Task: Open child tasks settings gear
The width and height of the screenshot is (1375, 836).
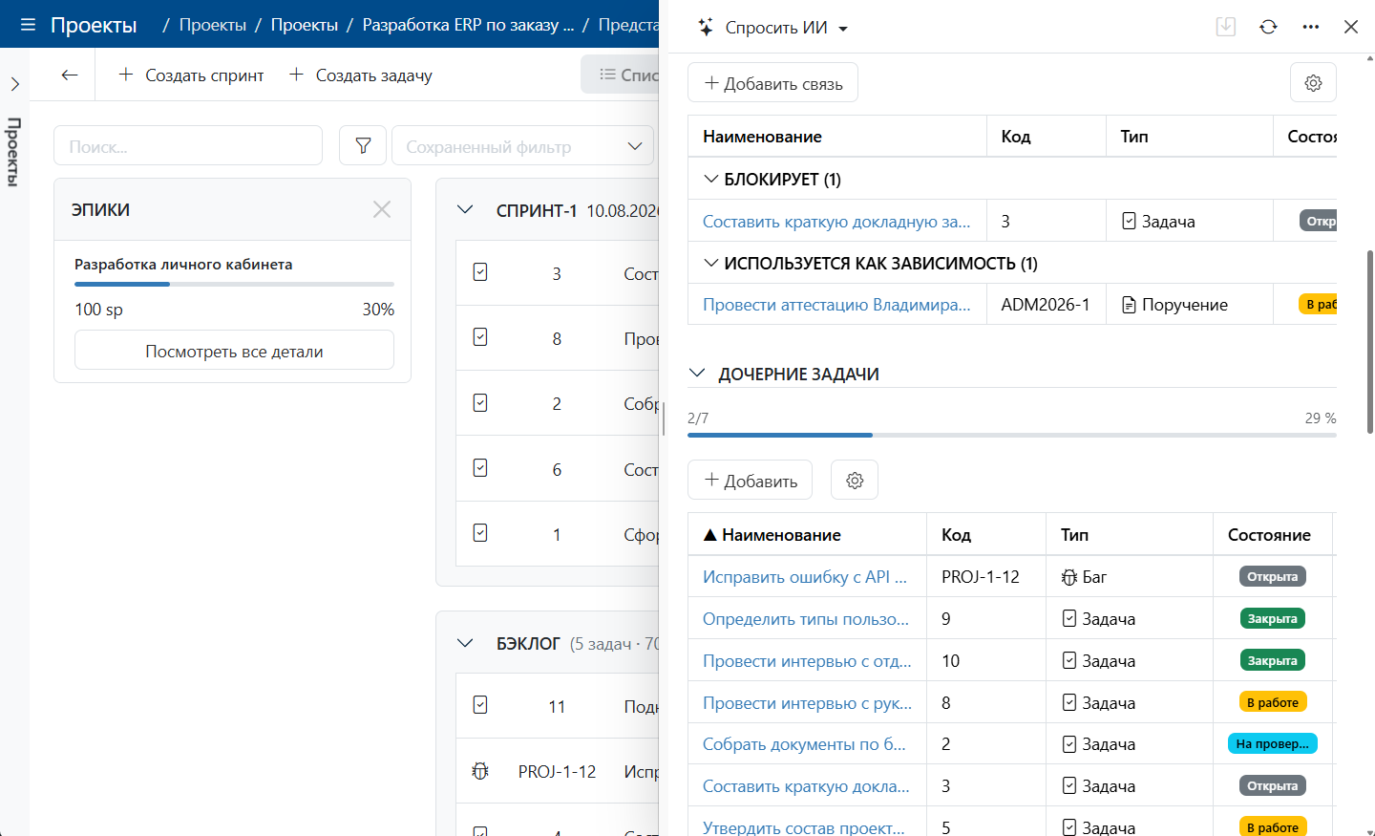Action: point(855,480)
